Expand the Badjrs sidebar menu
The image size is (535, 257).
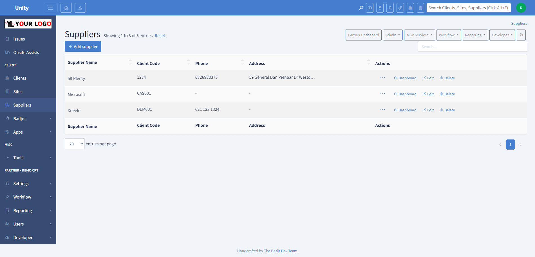pyautogui.click(x=28, y=119)
